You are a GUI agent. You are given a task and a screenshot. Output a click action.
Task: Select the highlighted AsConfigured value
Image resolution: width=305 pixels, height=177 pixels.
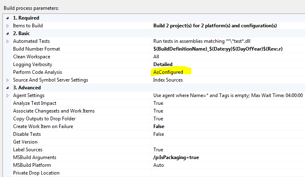[168, 72]
